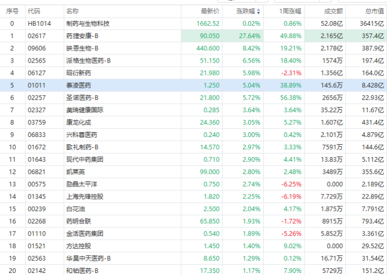Select the highlighted 泰凌医药 row
Screen dimensions: 387x275
(x=78, y=85)
